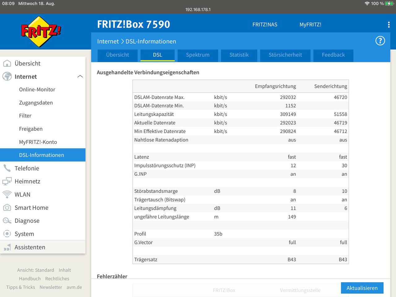Viewport: 396px width, 297px height.
Task: Open MyFRITZ! link in header
Action: pos(310,25)
